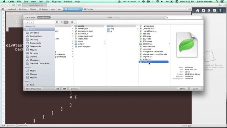The height and width of the screenshot is (128, 227).
Task: Open the File menu
Action: pyautogui.click(x=19, y=1)
